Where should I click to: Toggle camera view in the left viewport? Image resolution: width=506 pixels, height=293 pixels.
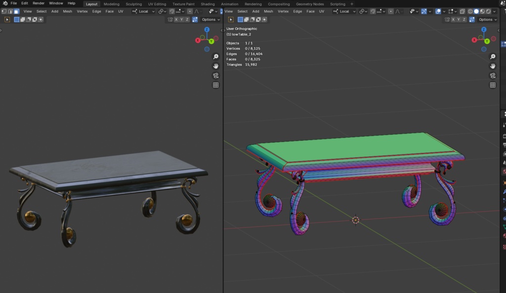(x=216, y=75)
